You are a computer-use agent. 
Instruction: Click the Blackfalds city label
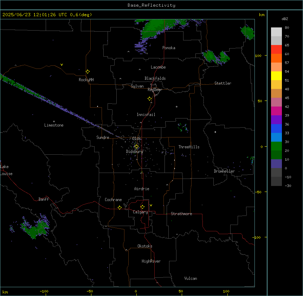pos(155,78)
